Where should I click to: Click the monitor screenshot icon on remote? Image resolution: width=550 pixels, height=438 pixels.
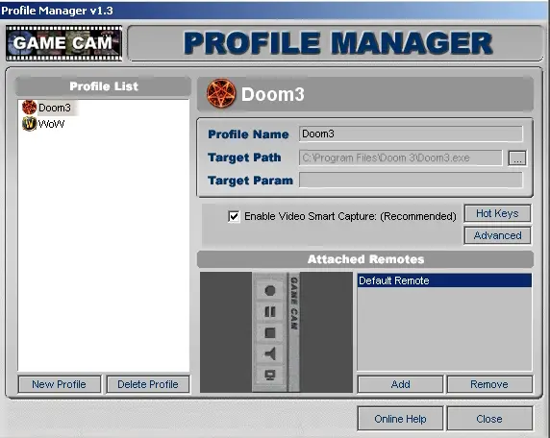(x=269, y=376)
